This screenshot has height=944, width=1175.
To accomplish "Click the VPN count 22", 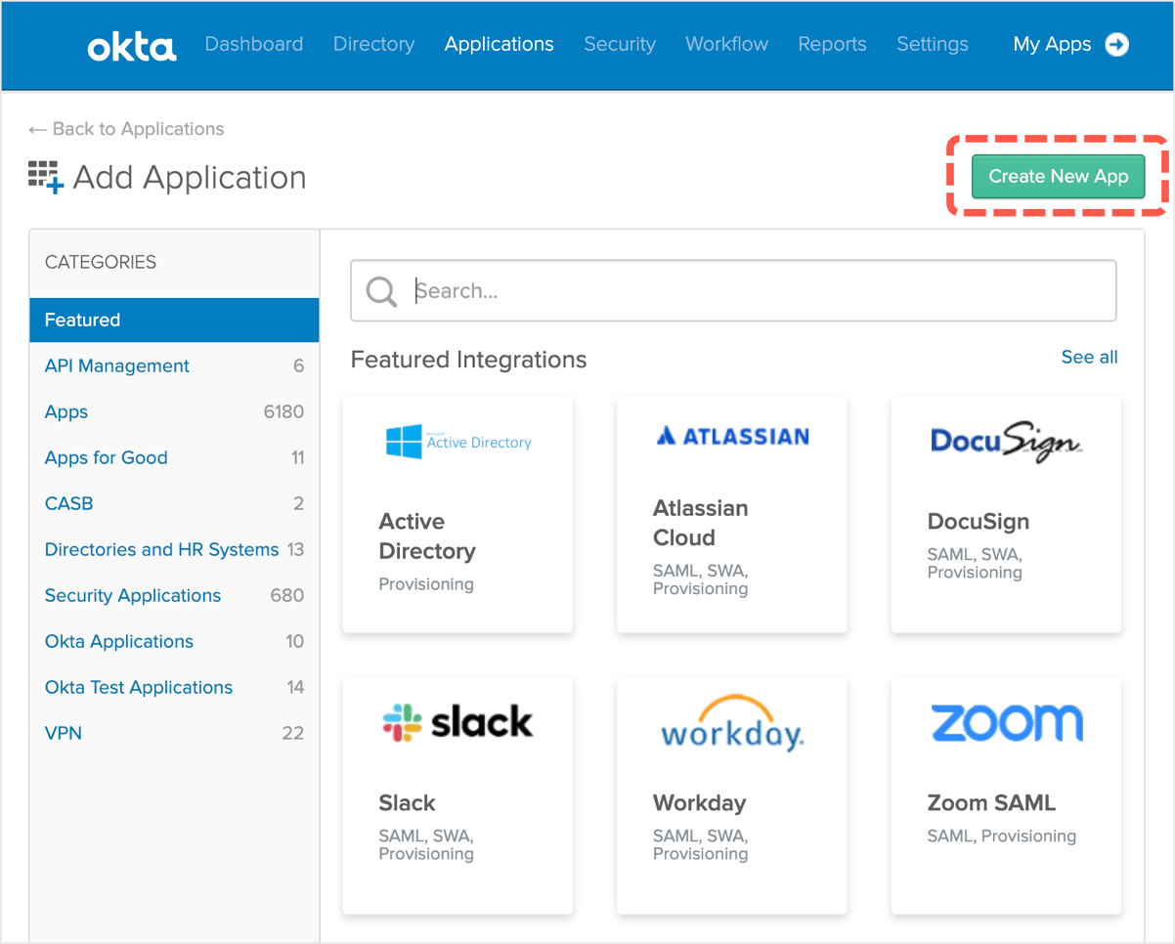I will click(x=293, y=733).
